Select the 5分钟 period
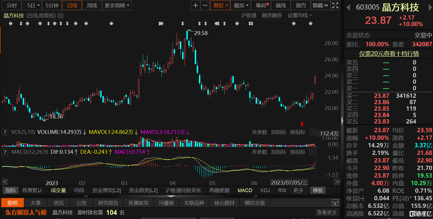Image resolution: width=433 pixels, height=219 pixels. tap(52, 5)
